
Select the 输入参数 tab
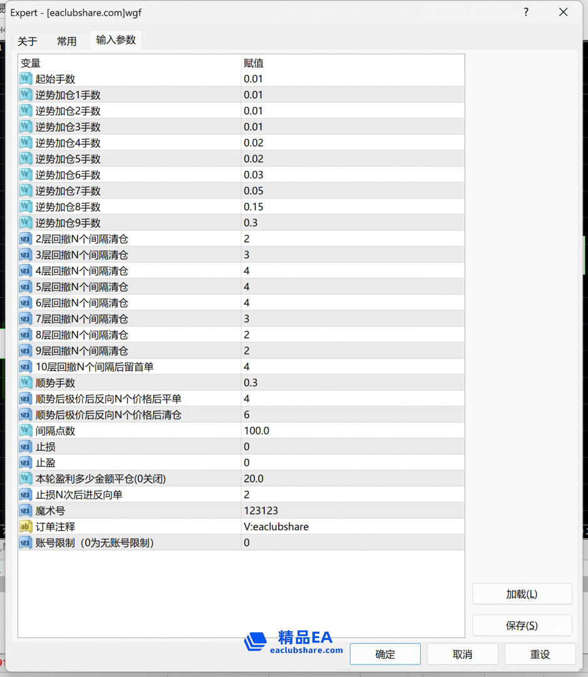coord(116,40)
